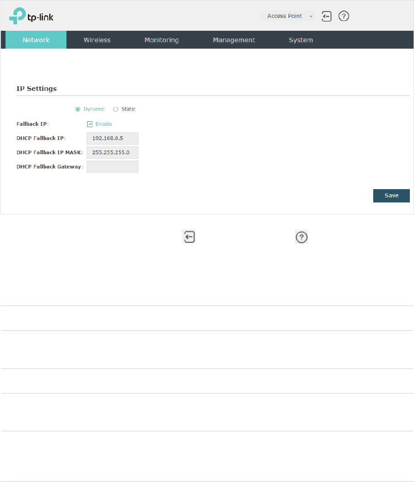Click the DHCP Fallback IP field
The image size is (414, 482).
click(112, 138)
